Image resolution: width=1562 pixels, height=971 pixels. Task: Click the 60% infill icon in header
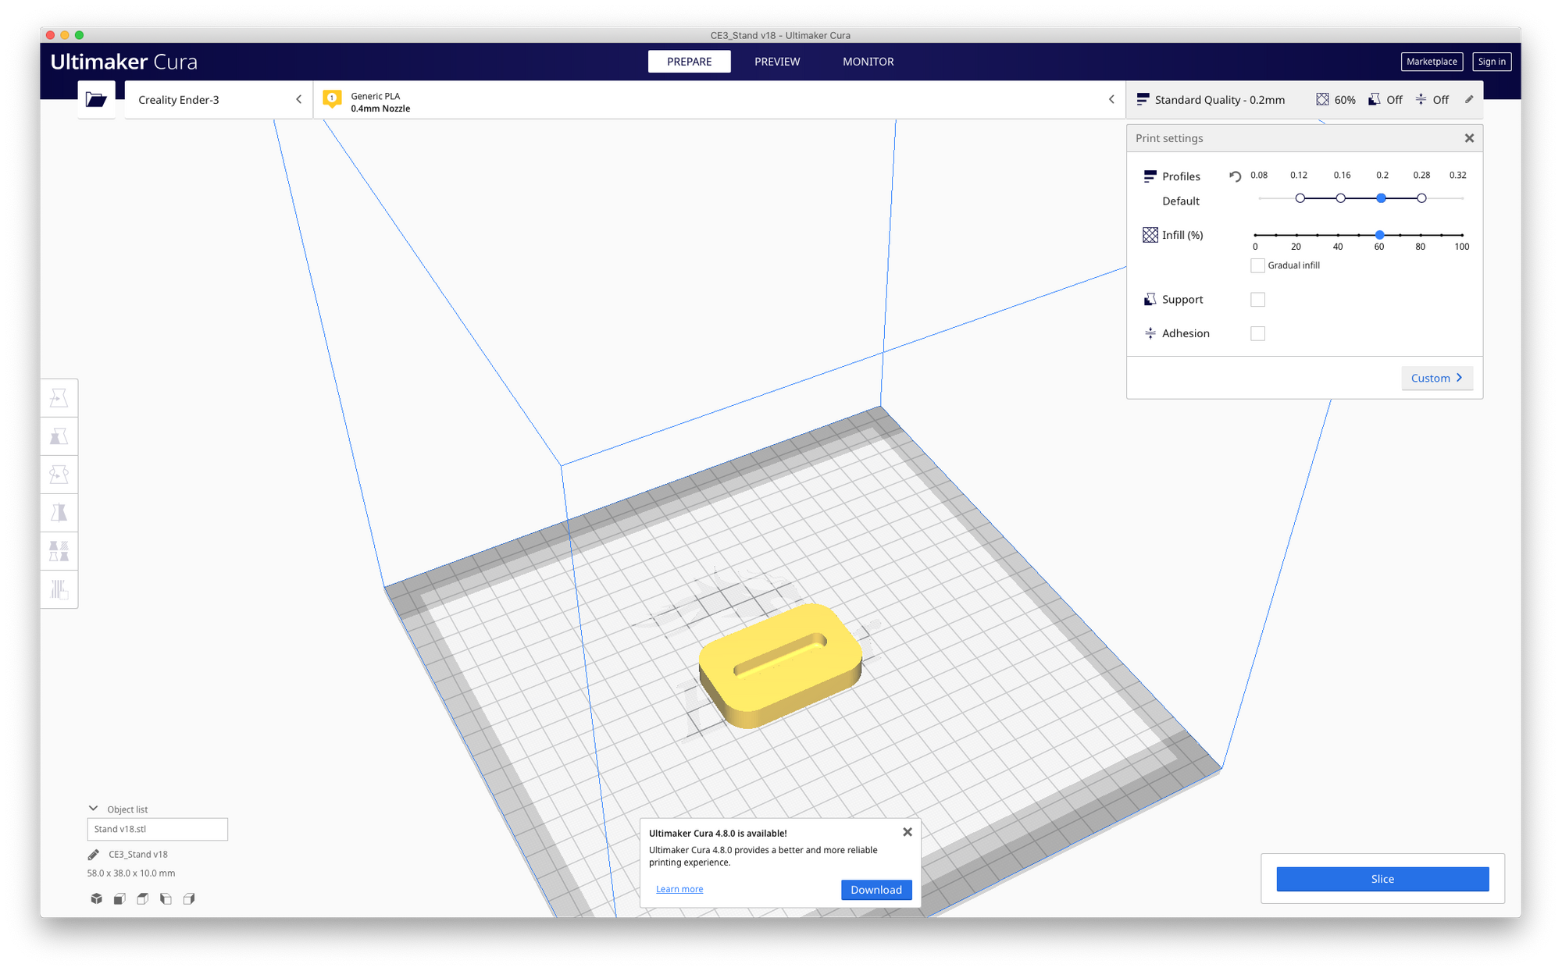coord(1322,99)
